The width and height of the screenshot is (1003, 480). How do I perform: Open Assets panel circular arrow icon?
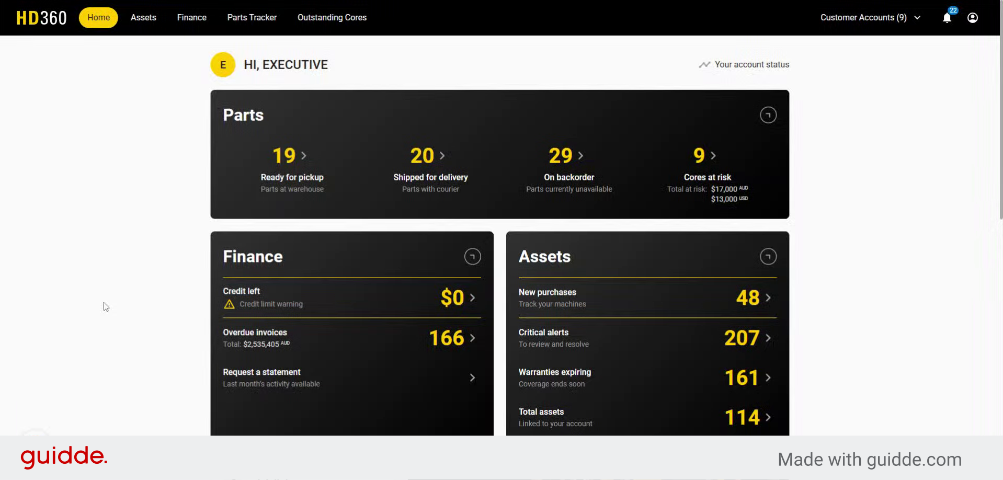768,257
